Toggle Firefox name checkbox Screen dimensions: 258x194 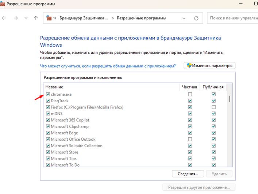pos(48,107)
